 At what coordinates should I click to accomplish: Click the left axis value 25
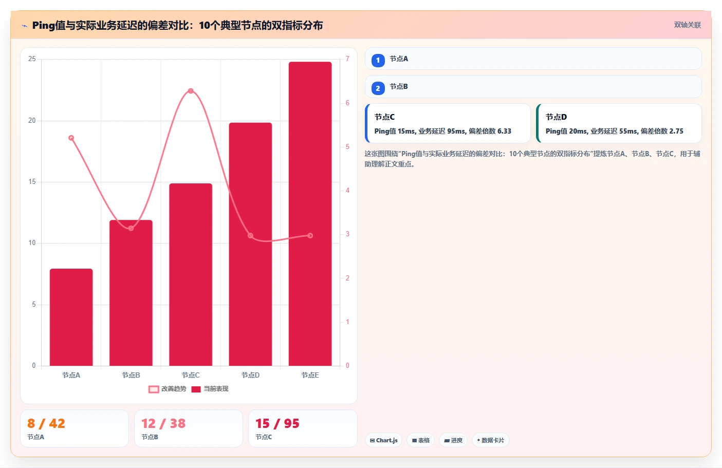tap(32, 59)
